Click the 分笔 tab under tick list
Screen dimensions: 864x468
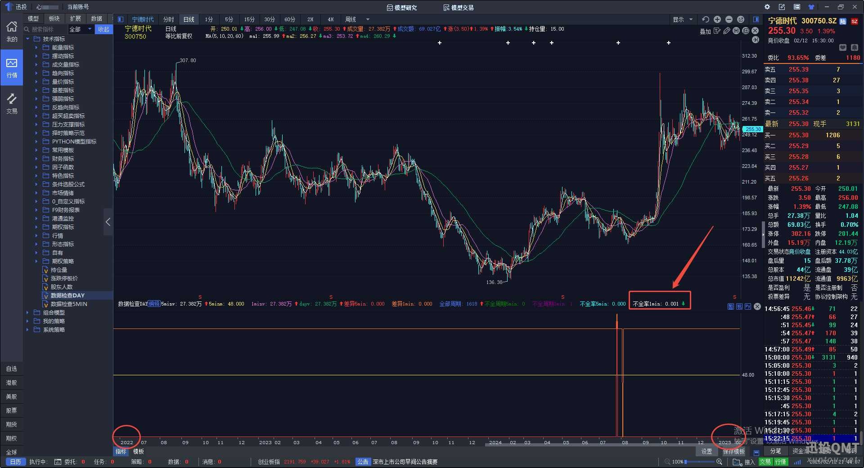(x=775, y=451)
